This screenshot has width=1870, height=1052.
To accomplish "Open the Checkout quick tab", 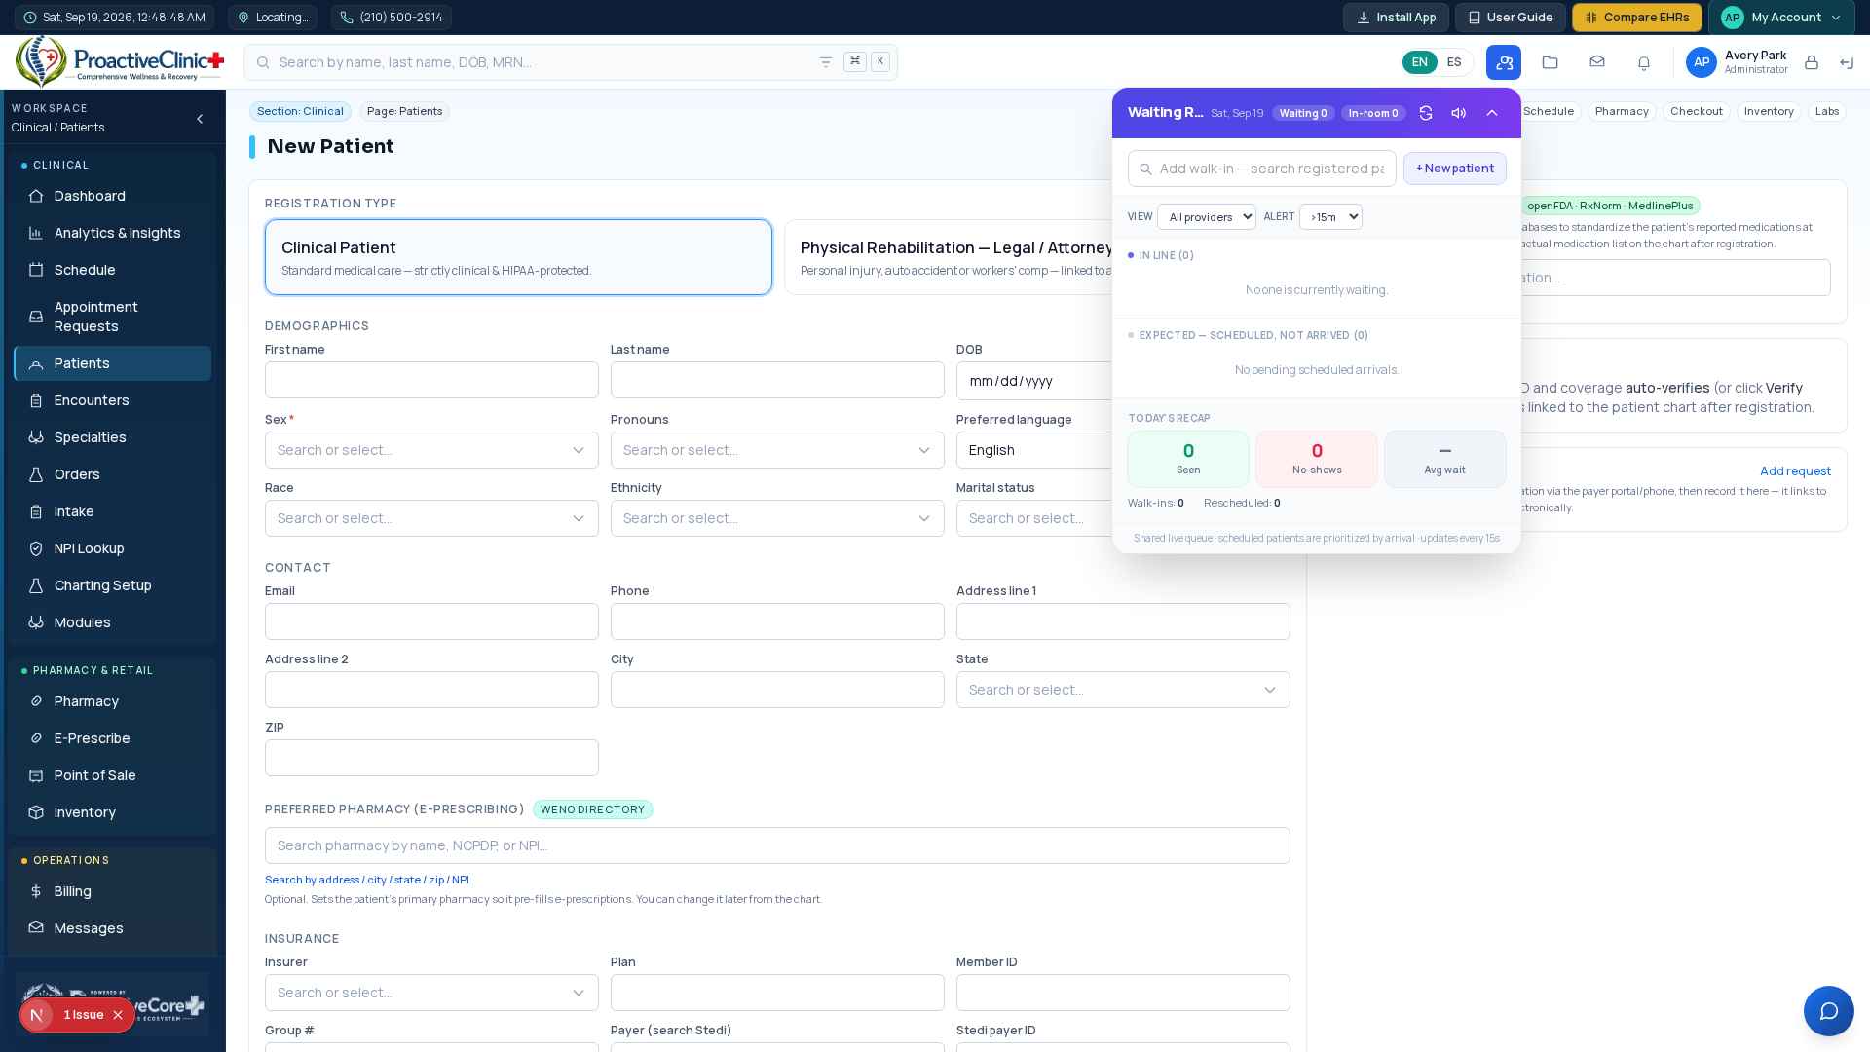I will coord(1697,111).
